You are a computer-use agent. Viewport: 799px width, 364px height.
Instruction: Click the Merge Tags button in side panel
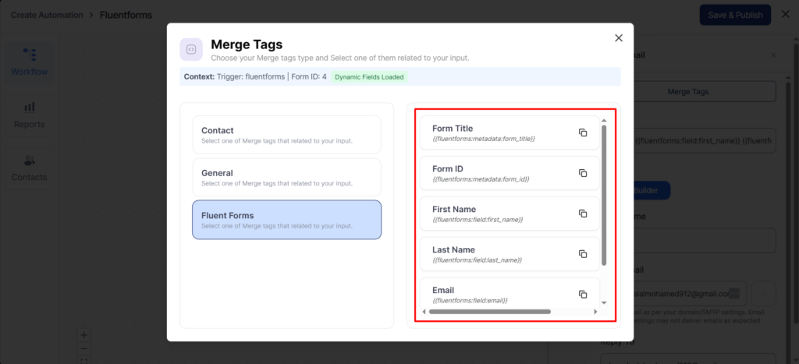pyautogui.click(x=688, y=91)
